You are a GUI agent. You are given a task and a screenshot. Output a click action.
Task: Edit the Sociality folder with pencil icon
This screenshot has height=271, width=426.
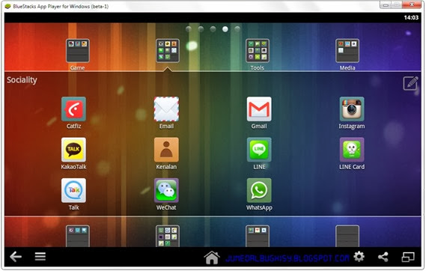pyautogui.click(x=410, y=83)
